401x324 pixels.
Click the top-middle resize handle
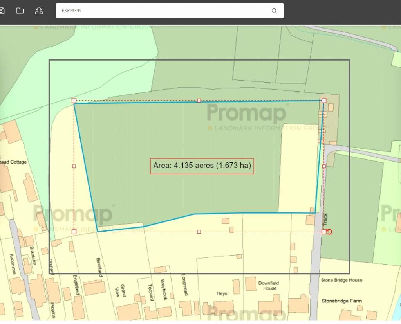coord(199,101)
